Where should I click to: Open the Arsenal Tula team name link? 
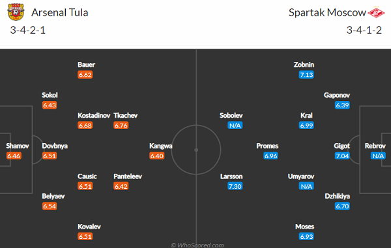(x=59, y=12)
